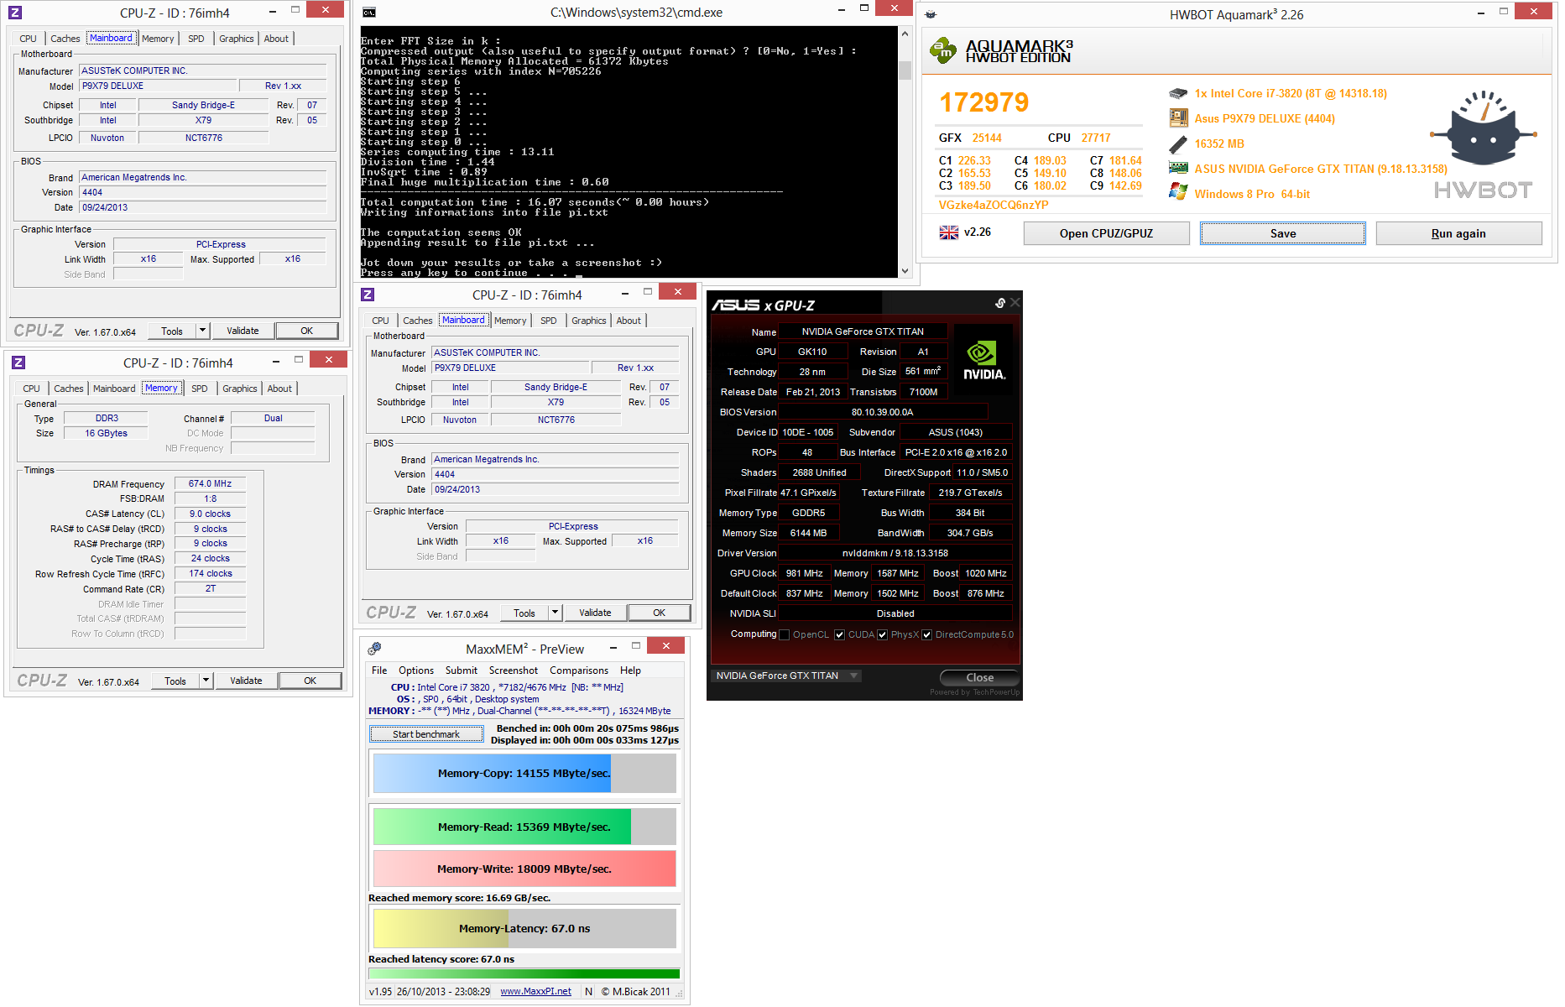Click the UK flag language icon in Aquamark
Screen dimensions: 1565x1007
(x=949, y=232)
